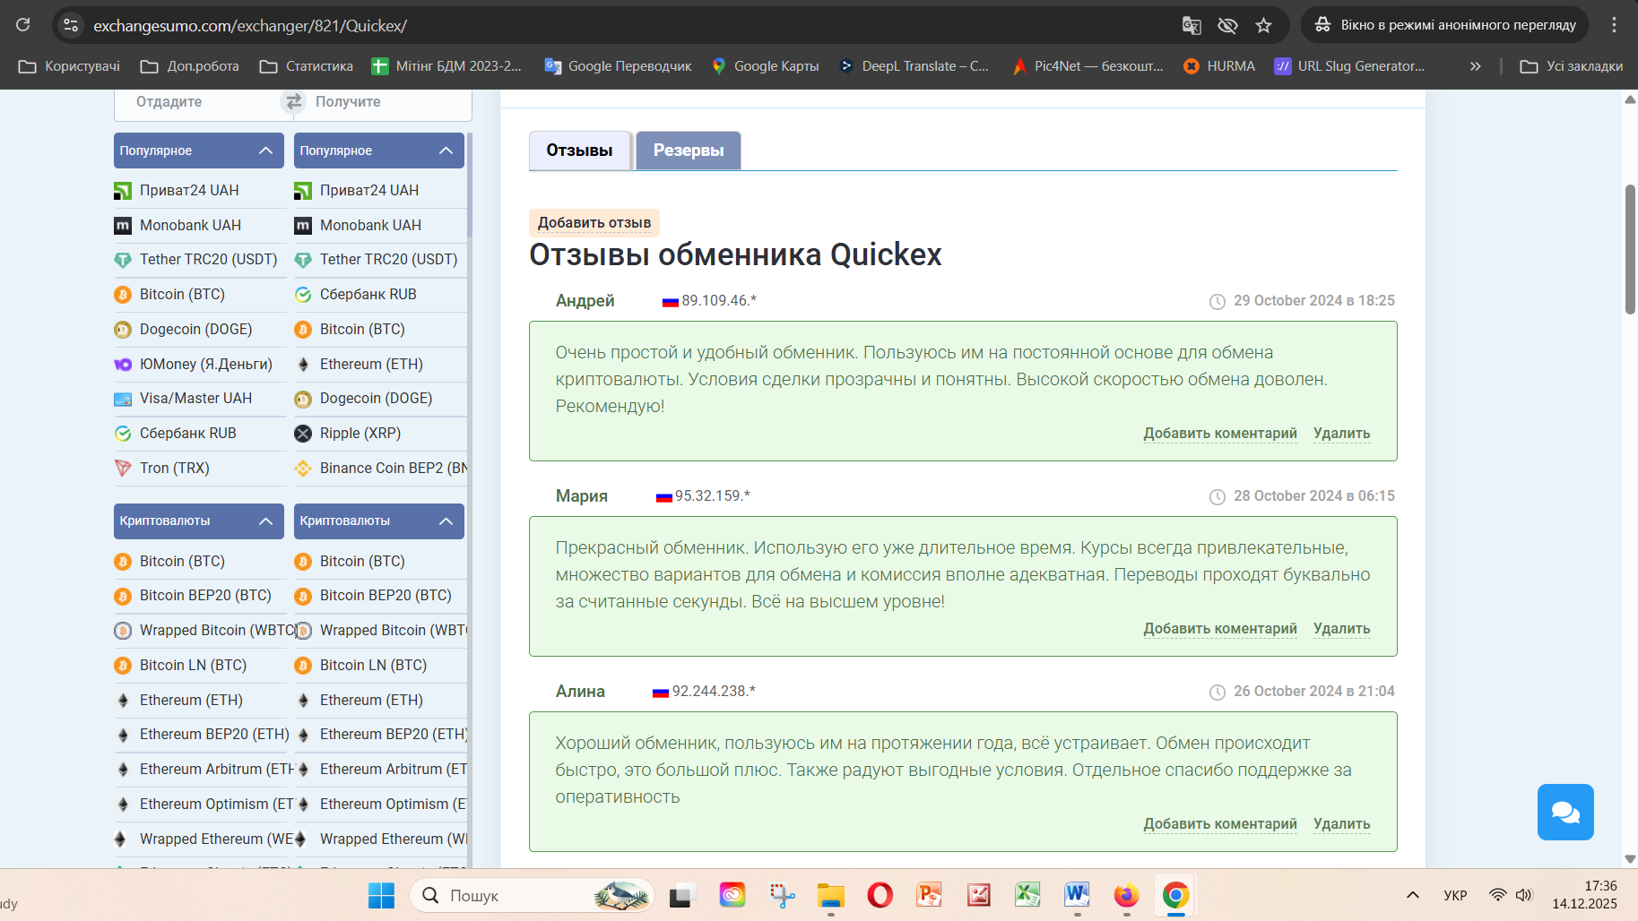Open the Windows Start menu
Viewport: 1638px width, 921px height.
point(381,895)
